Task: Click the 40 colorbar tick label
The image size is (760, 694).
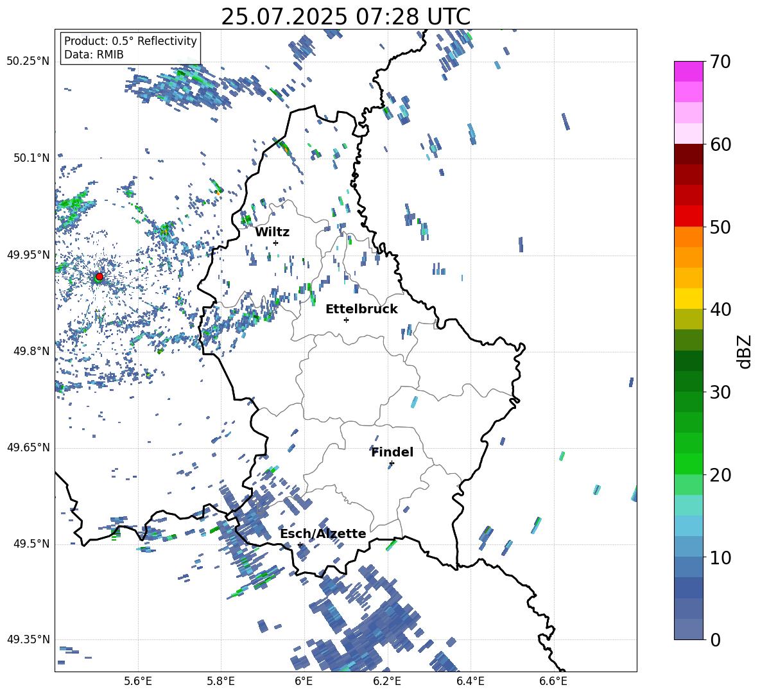Action: tap(720, 309)
